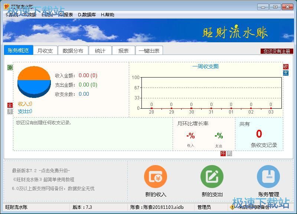Click the 账务管理 label

coord(268,194)
